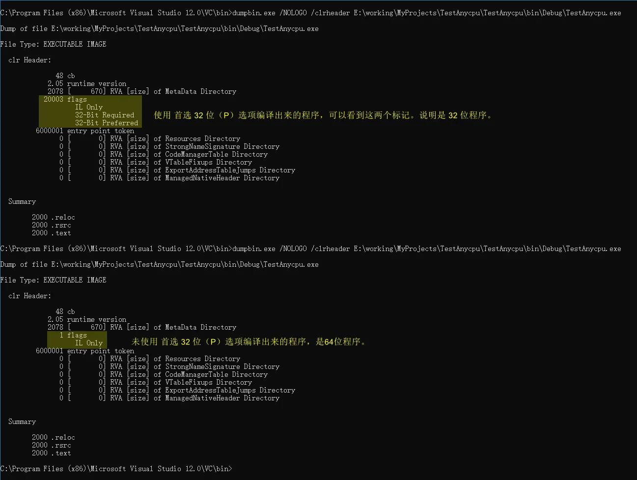Click 'Summary' heading in the 20003 flags dump

[22, 201]
